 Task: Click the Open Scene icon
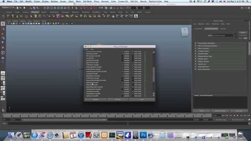pos(21,8)
